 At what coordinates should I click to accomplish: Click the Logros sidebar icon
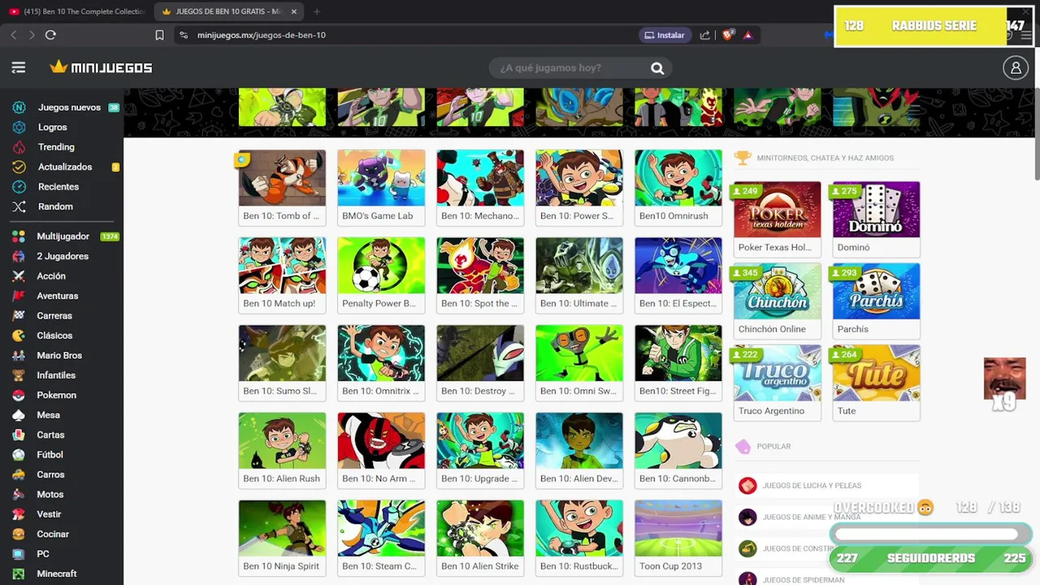coord(19,128)
